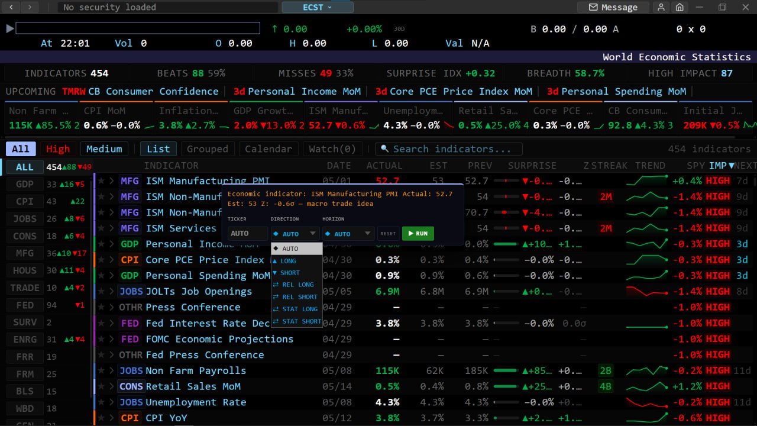
Task: Go back with the left arrow
Action: pyautogui.click(x=12, y=7)
